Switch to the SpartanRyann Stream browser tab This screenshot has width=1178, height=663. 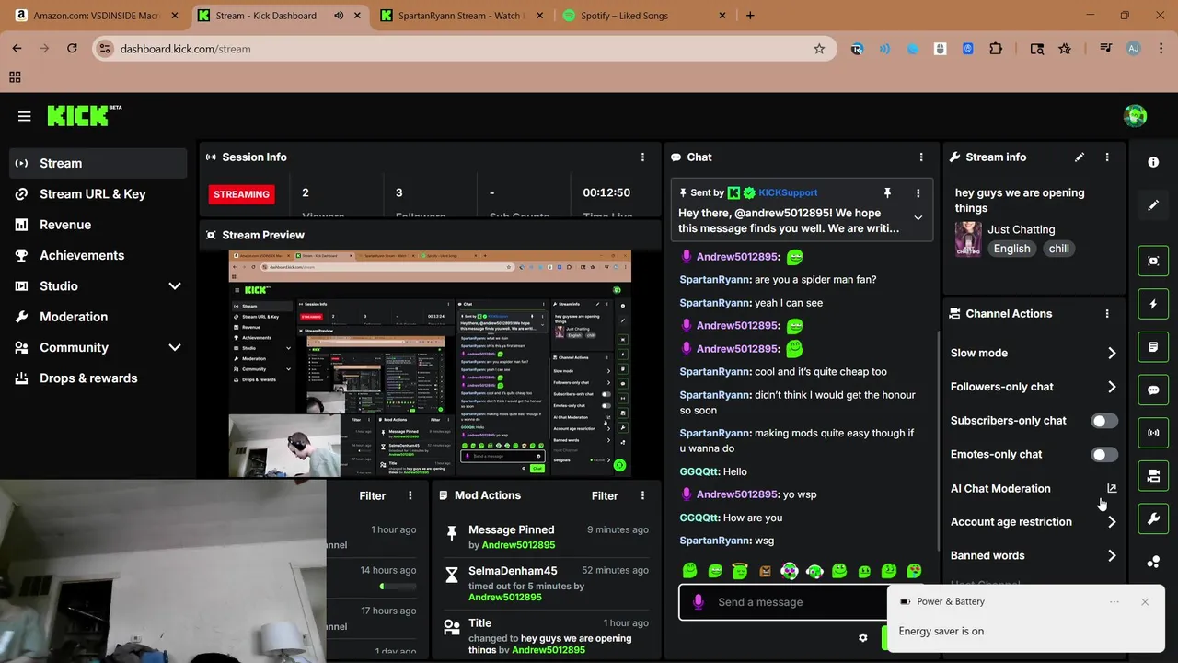(x=460, y=16)
